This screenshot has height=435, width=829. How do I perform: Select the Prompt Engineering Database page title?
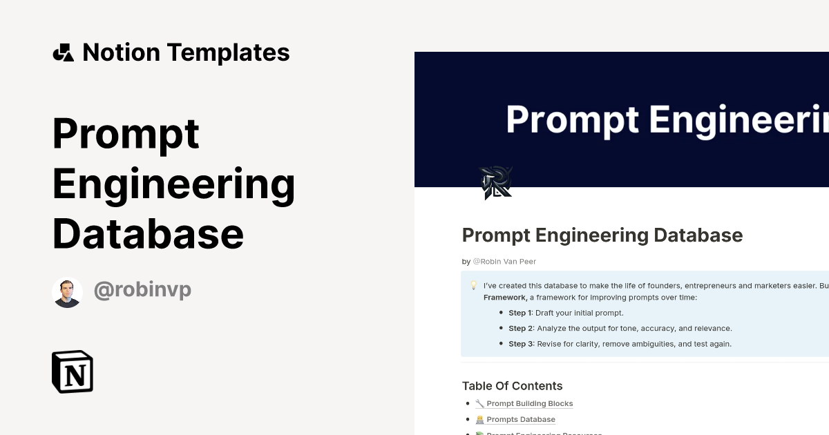click(602, 235)
